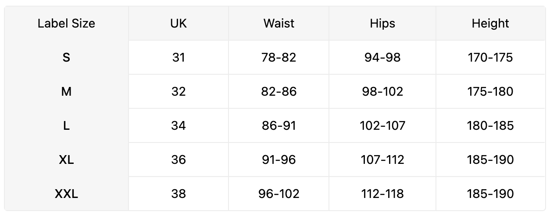Viewport: 550px width, 215px height.
Task: Select the L size label cell
Action: click(x=66, y=125)
